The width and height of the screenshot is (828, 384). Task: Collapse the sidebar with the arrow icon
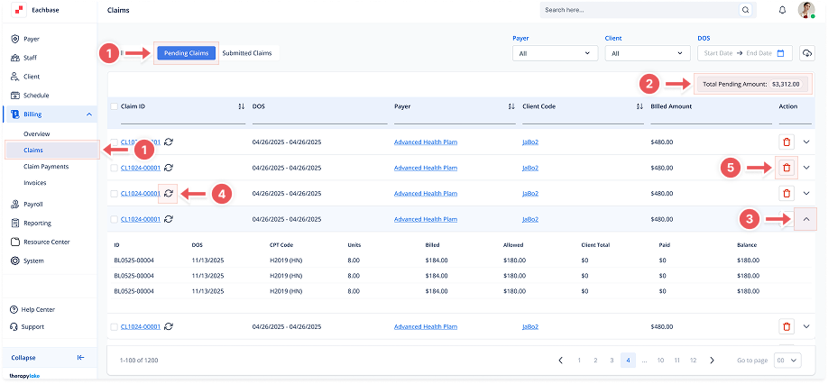(80, 357)
